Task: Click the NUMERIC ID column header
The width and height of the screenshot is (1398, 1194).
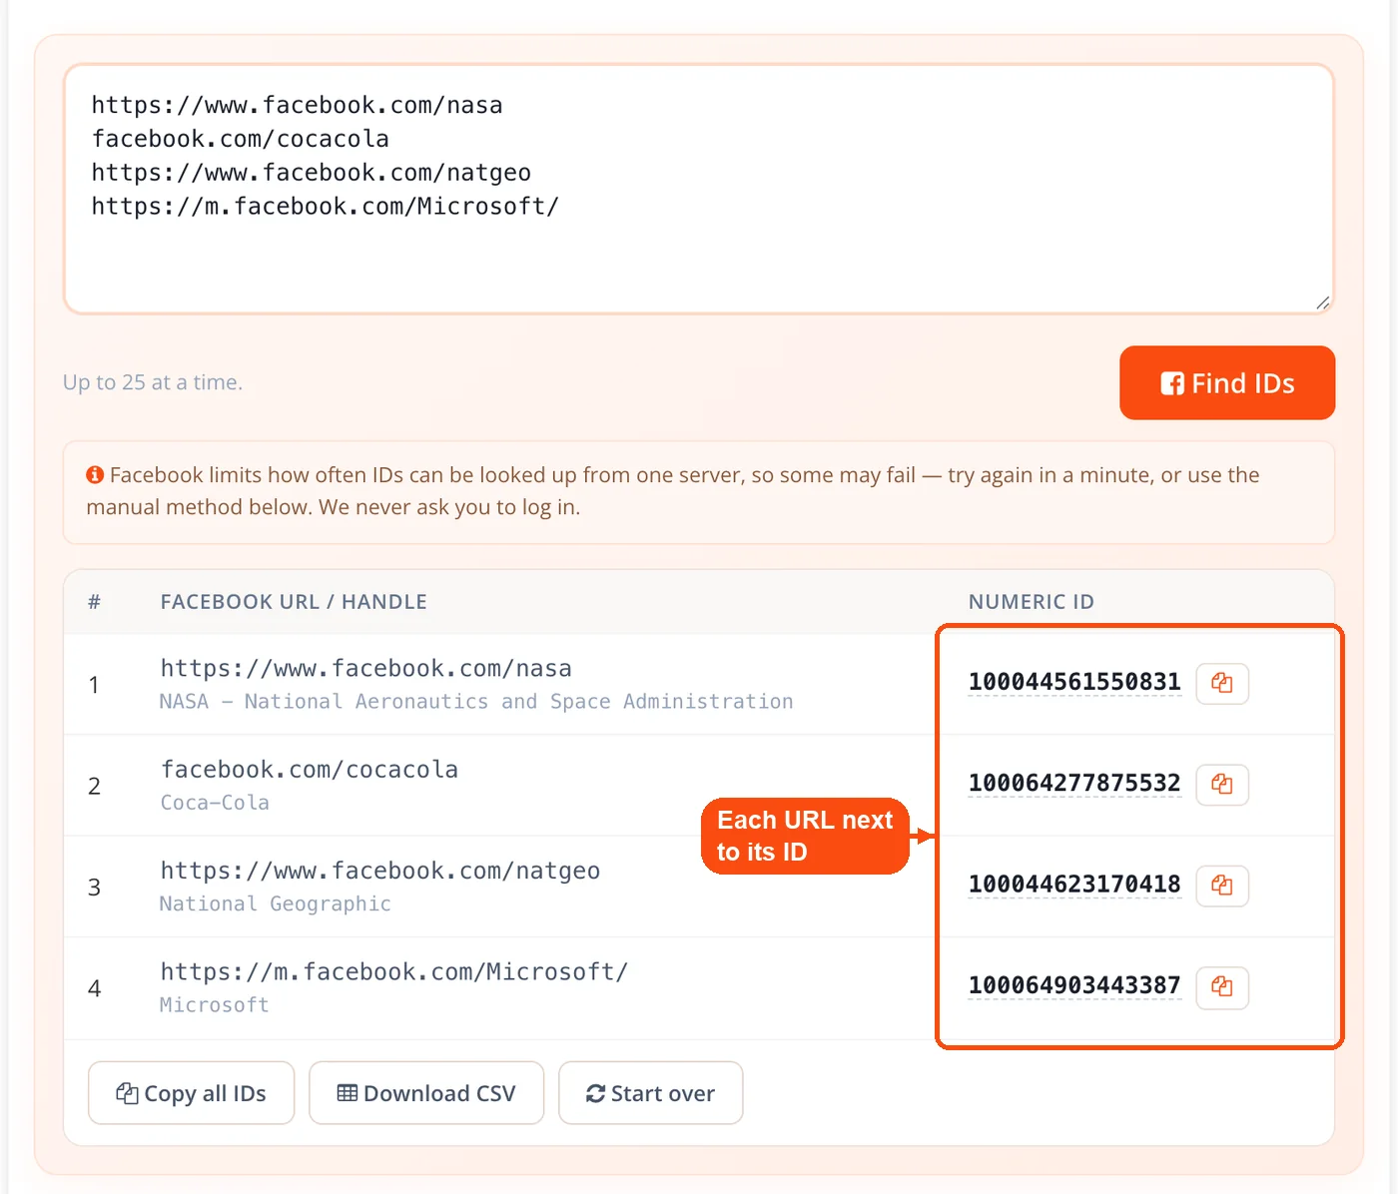Action: 1032,602
